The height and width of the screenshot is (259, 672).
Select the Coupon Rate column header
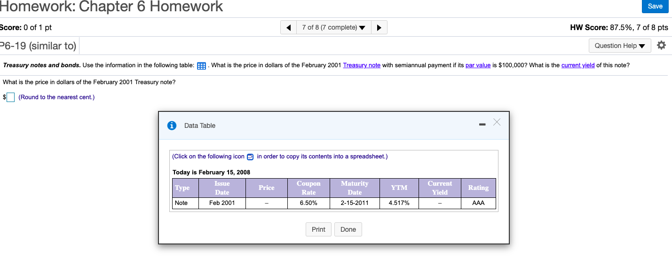click(x=308, y=188)
